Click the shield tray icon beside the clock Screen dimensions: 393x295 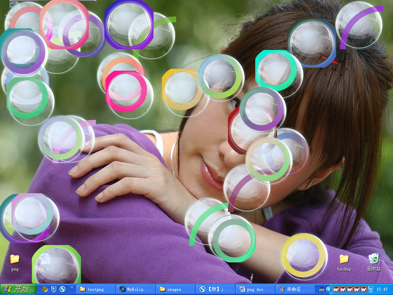[x=371, y=289]
